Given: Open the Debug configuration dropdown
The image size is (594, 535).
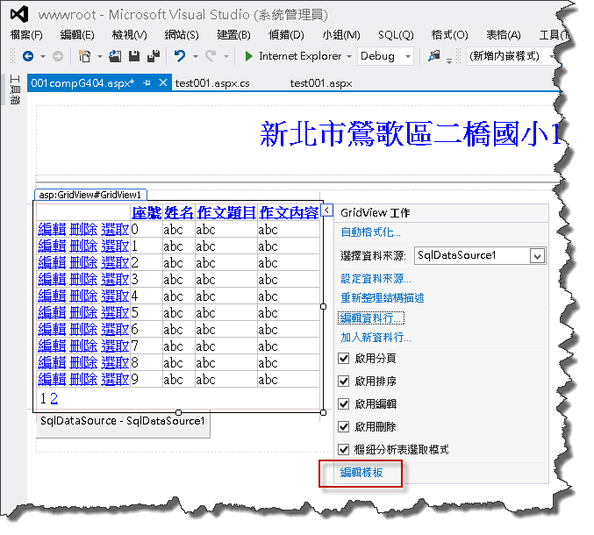Looking at the screenshot, I should 408,56.
